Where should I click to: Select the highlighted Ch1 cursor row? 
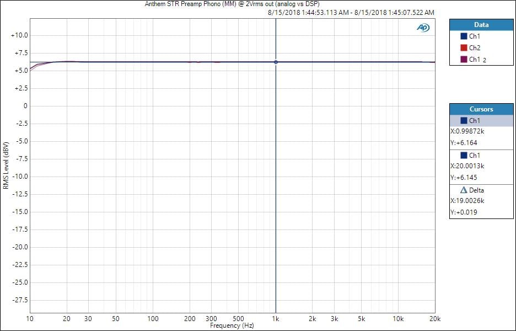[481, 121]
